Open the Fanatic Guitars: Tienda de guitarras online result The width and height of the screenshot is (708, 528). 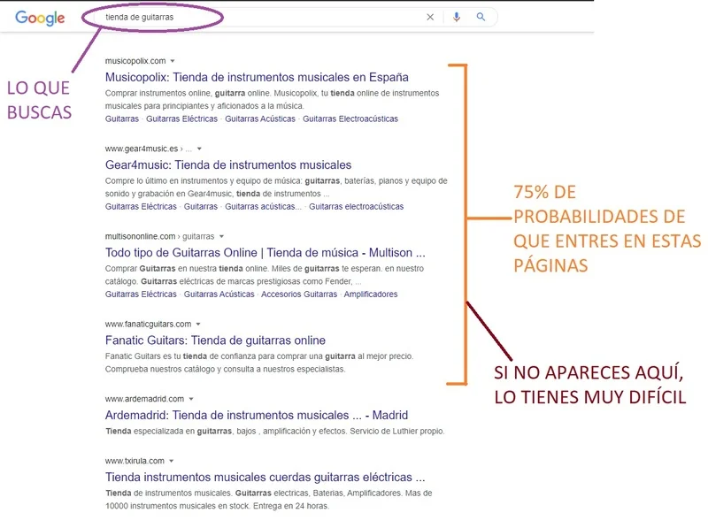[x=215, y=341]
